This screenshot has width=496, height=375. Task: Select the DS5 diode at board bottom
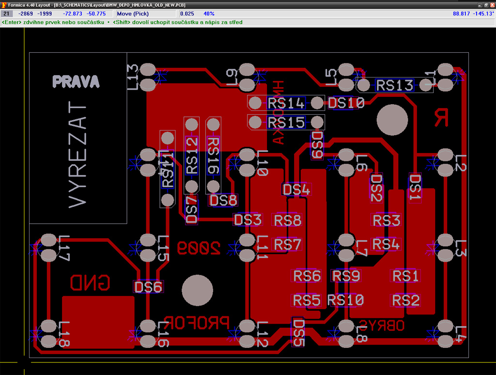(x=298, y=332)
